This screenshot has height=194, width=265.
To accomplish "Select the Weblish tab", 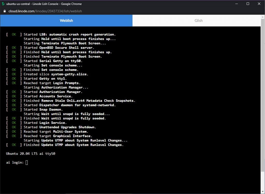I will click(x=66, y=20).
